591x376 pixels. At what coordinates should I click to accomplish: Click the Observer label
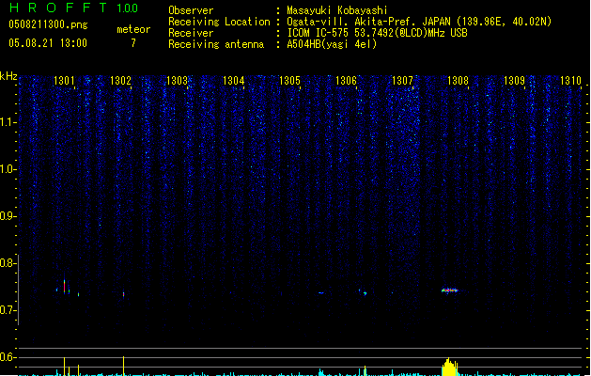[191, 10]
